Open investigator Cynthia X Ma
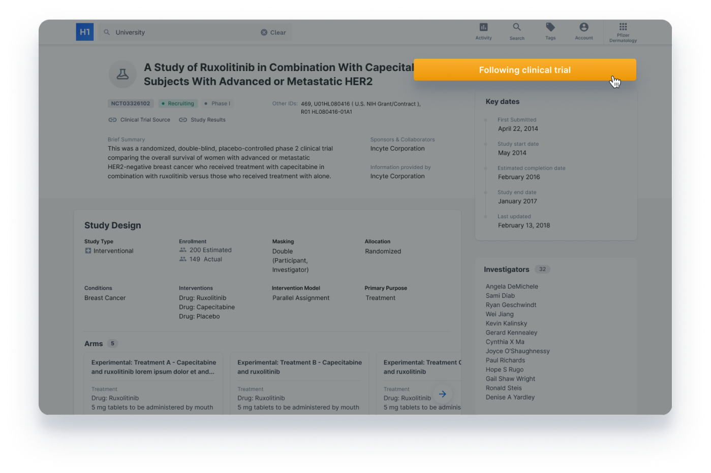This screenshot has height=473, width=711. point(505,342)
